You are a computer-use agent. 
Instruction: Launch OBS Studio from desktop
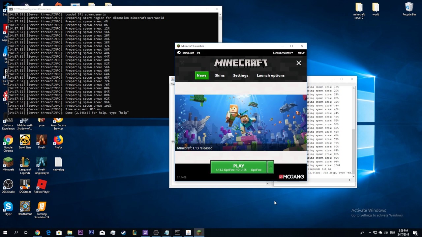coord(8,186)
